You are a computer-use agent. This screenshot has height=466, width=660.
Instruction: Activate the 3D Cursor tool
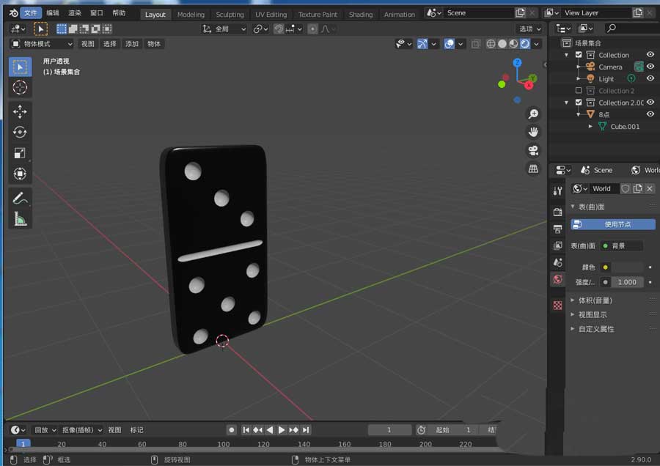point(20,87)
